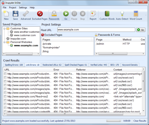Open the SEO tab
The image size is (149, 125).
[x=115, y=65]
